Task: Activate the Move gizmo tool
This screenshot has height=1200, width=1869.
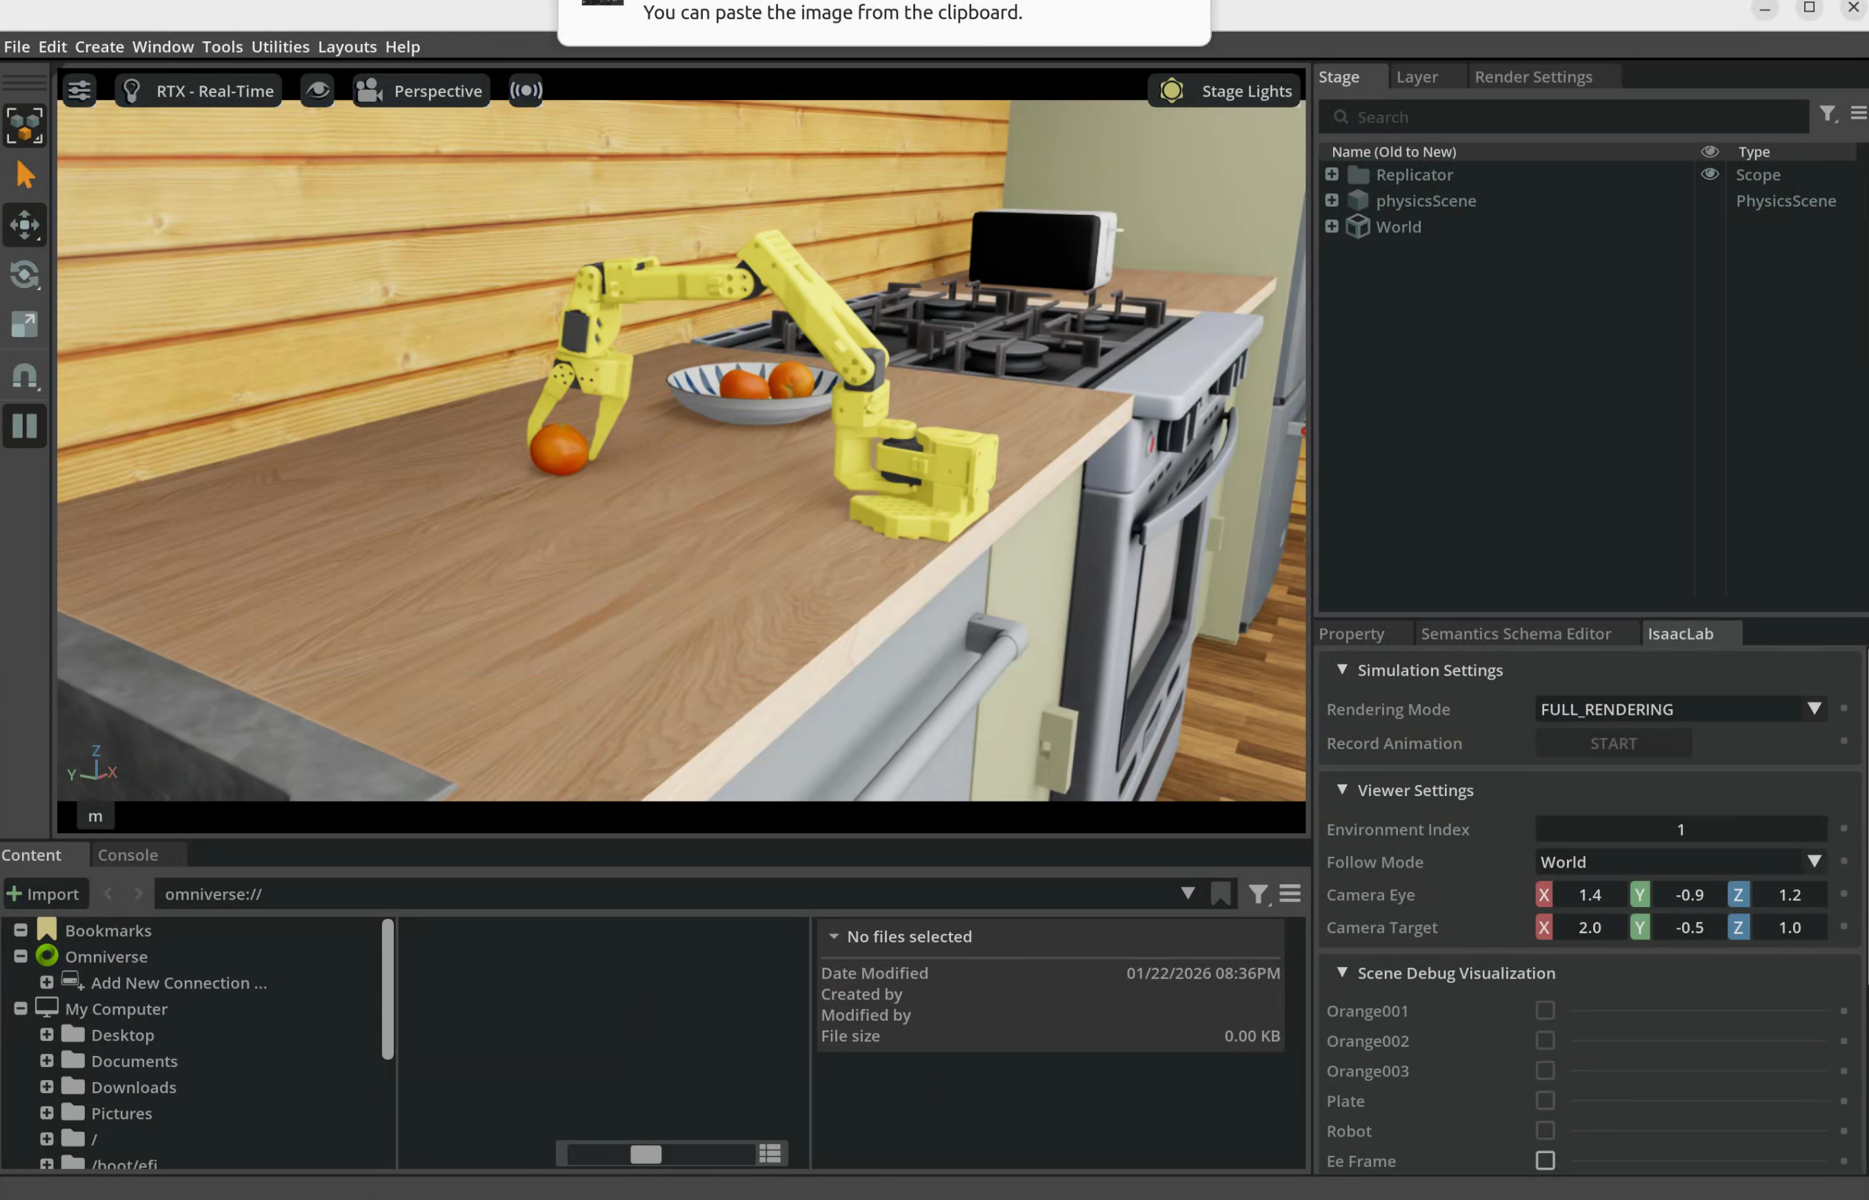Action: [x=25, y=225]
